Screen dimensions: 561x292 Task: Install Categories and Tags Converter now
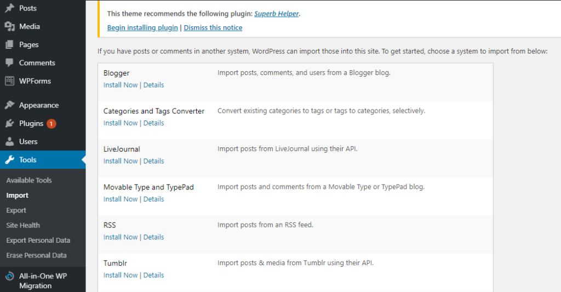[x=121, y=123]
